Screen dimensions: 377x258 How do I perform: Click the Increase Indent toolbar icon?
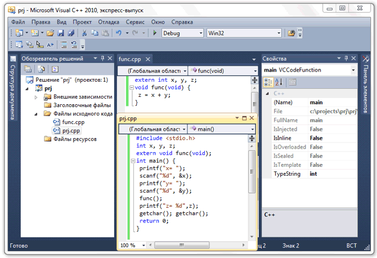tap(64, 45)
